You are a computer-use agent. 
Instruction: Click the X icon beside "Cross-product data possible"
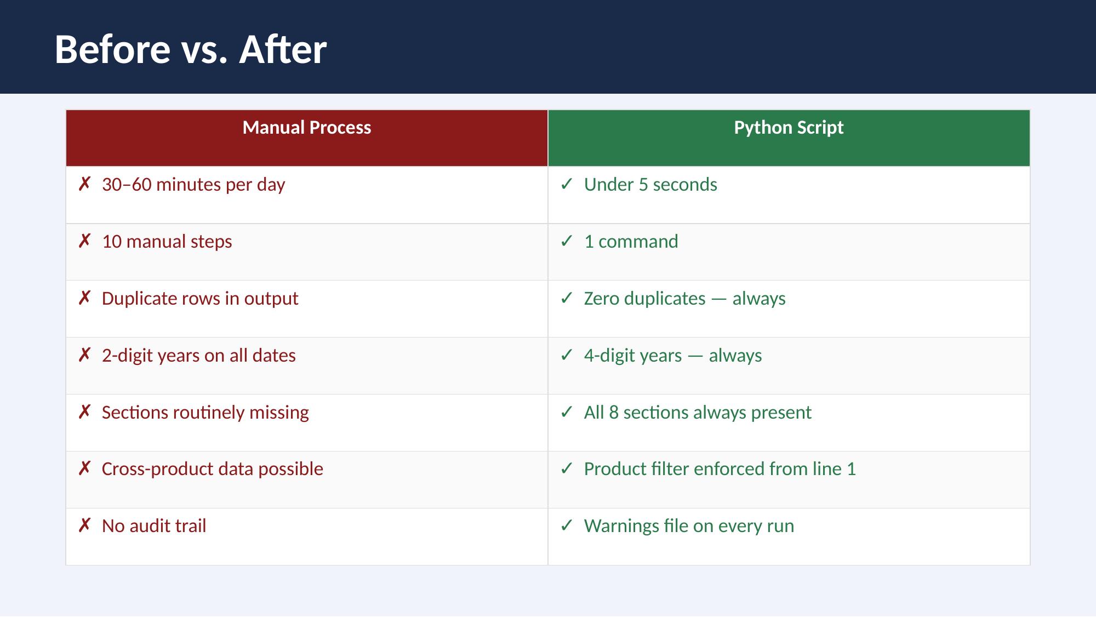point(84,469)
